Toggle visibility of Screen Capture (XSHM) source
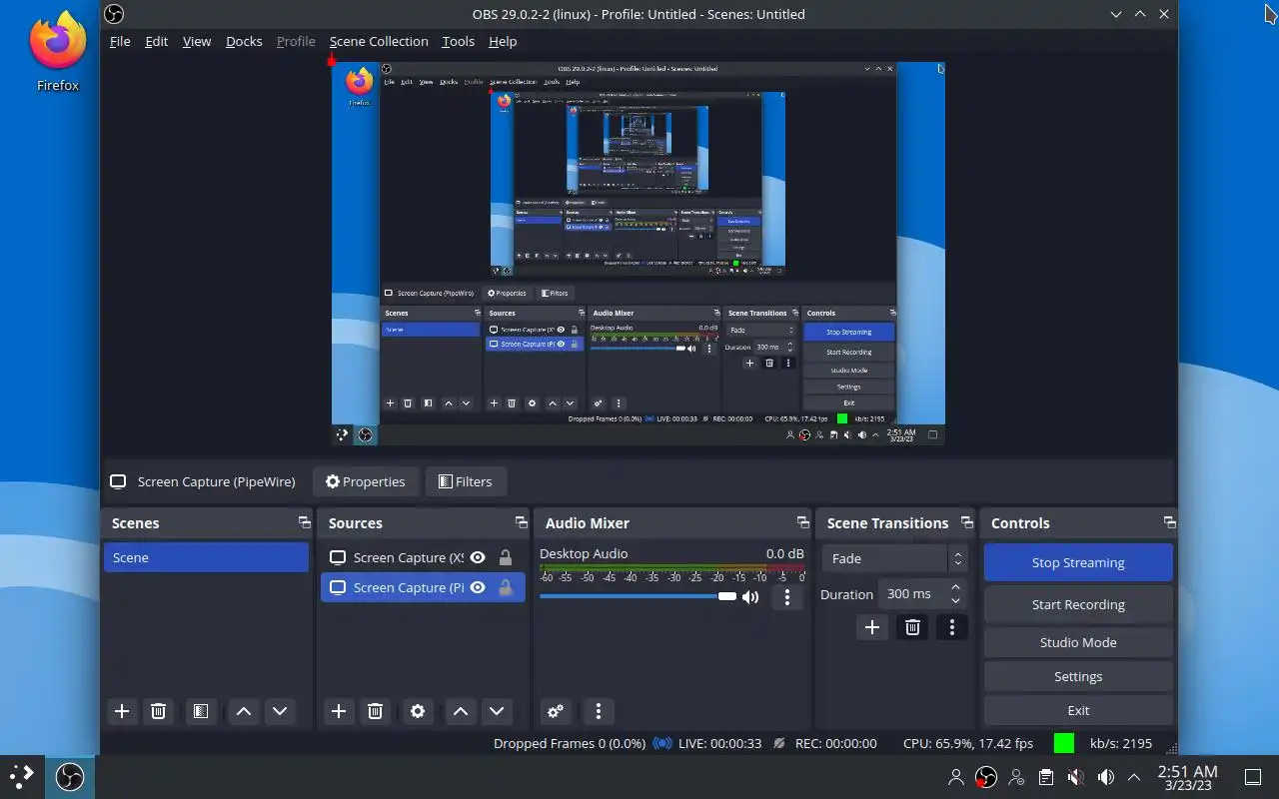1279x799 pixels. (x=478, y=557)
